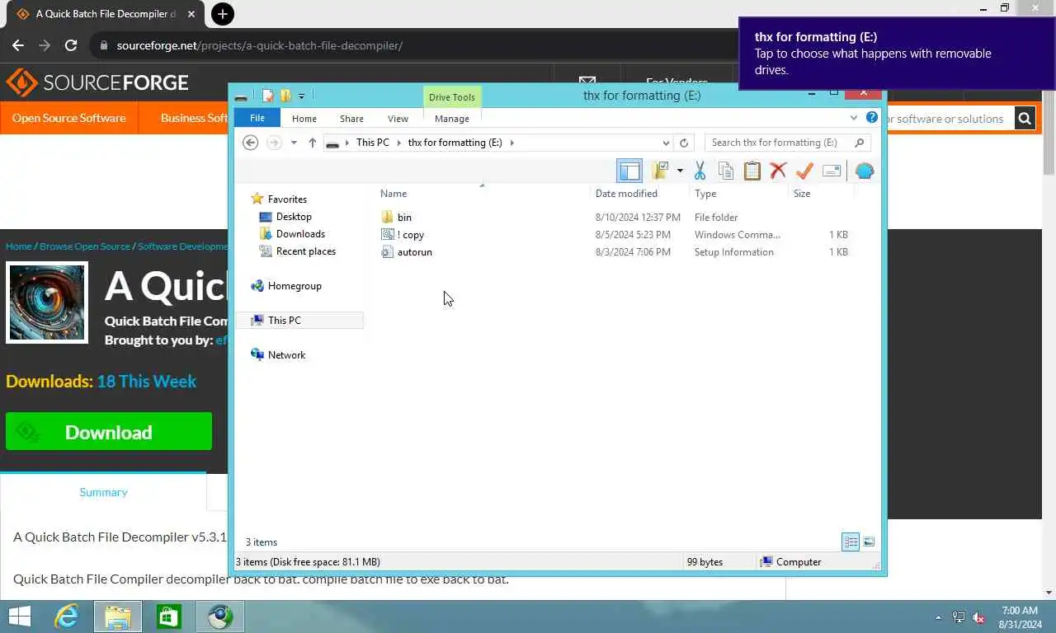Click quick access Properties icon
The height and width of the screenshot is (633, 1056).
coord(268,96)
